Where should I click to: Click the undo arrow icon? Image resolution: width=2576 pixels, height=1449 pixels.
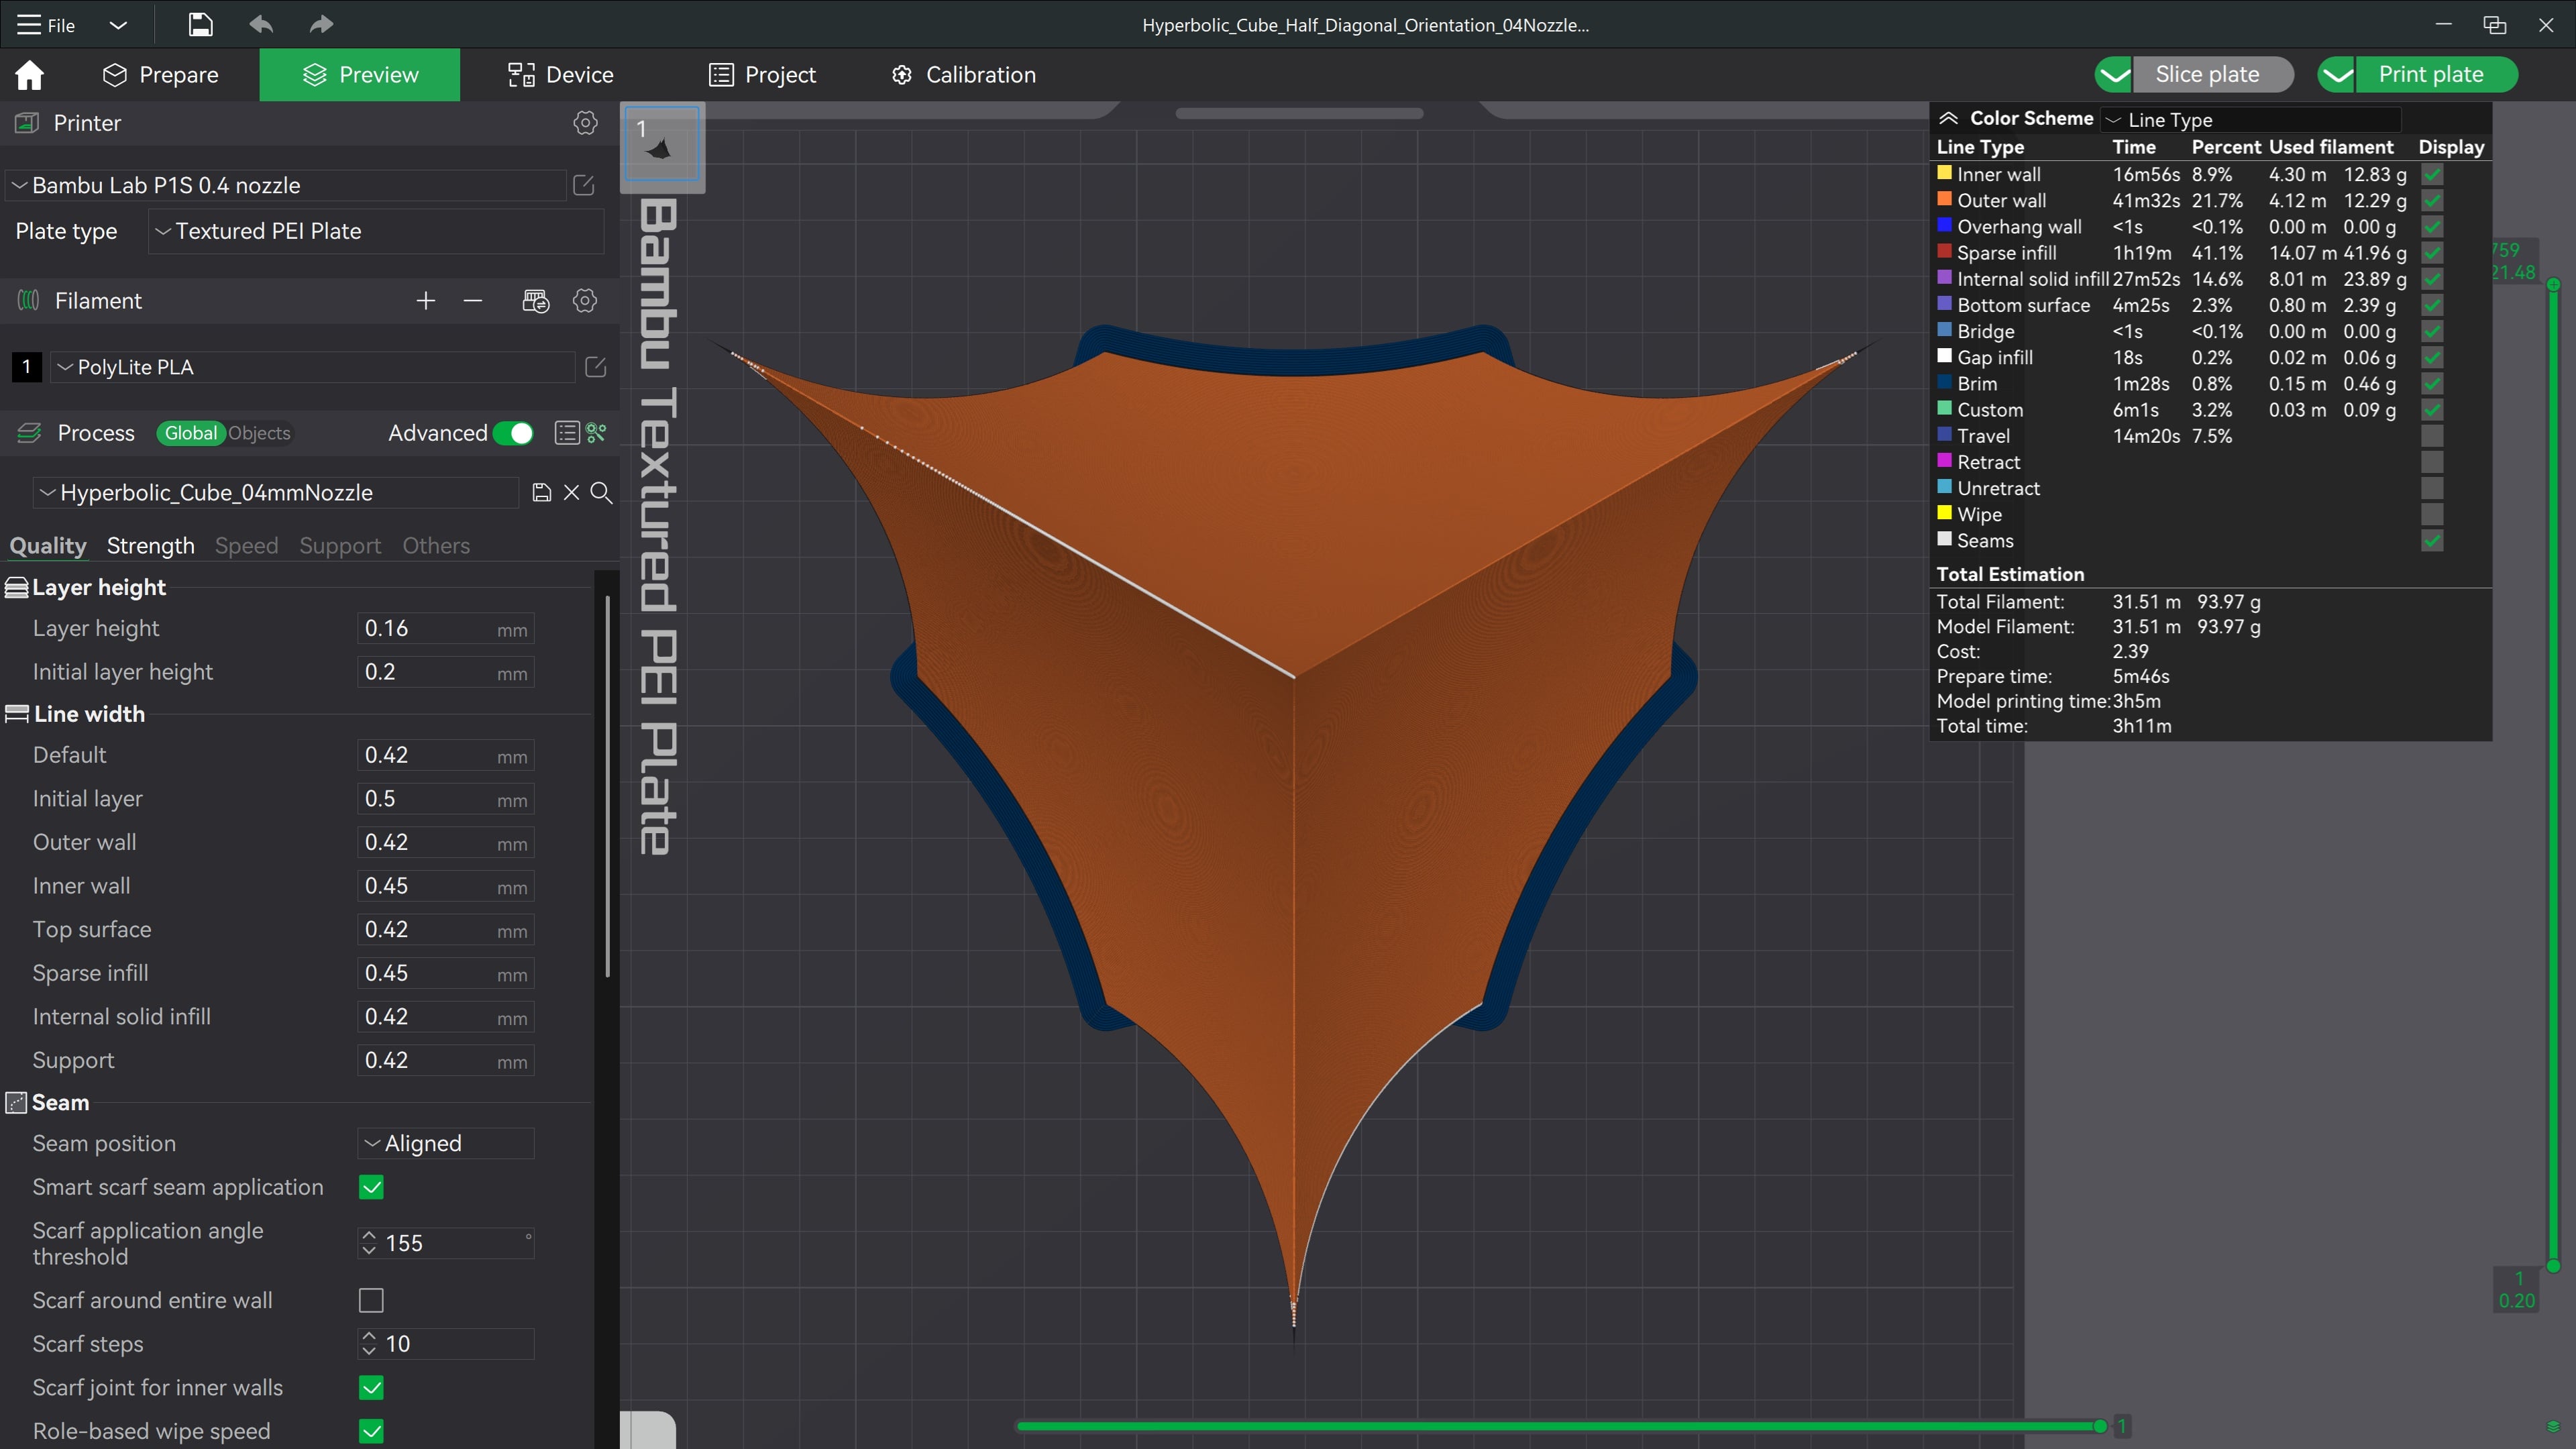(x=261, y=24)
